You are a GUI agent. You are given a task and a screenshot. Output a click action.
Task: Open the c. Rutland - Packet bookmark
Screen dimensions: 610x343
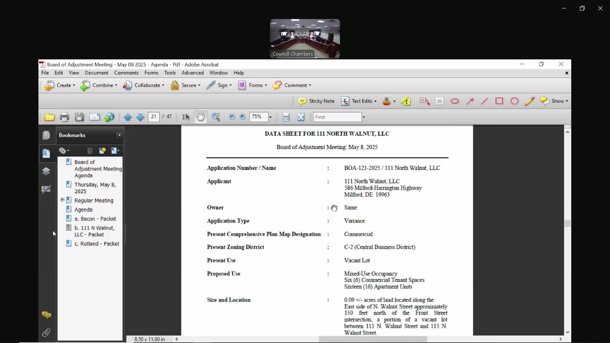pyautogui.click(x=97, y=244)
